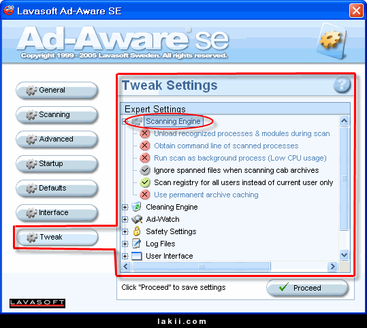Select the Cleaning Engine label
This screenshot has width=367, height=328.
click(x=172, y=207)
